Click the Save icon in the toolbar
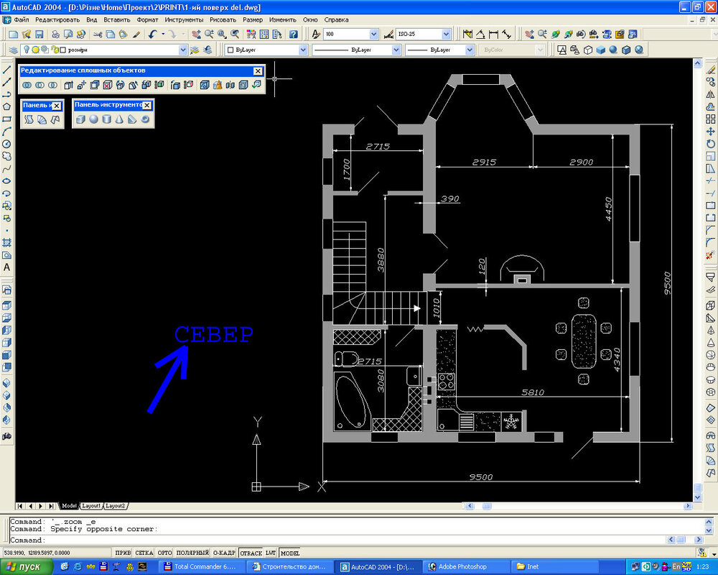 [x=39, y=34]
